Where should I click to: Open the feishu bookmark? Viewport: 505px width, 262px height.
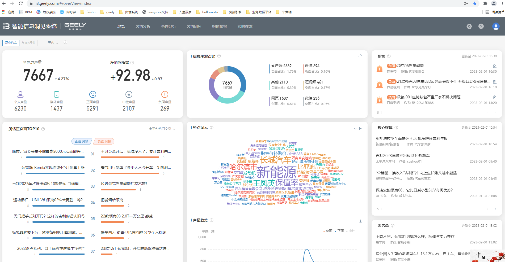pos(88,12)
